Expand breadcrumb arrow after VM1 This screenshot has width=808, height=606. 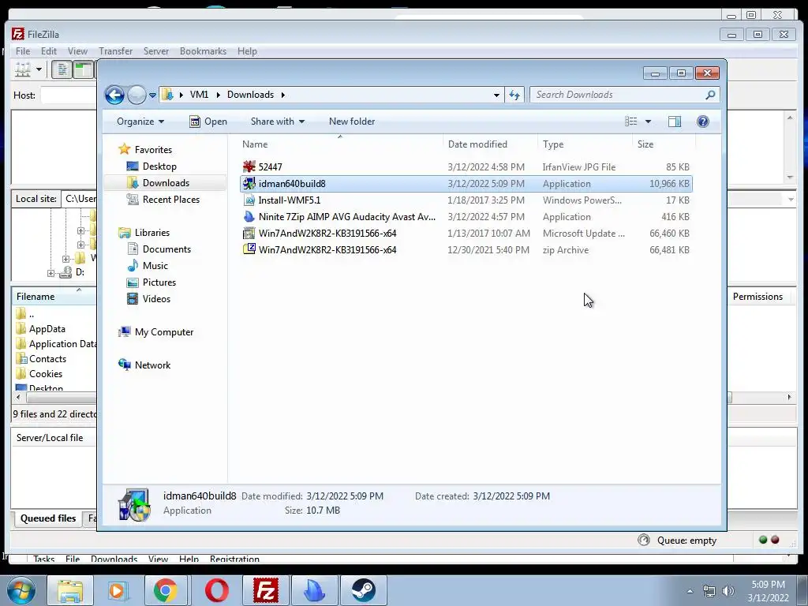tap(218, 95)
